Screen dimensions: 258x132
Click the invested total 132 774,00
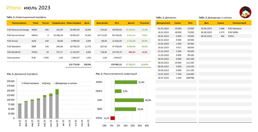pos(74,64)
